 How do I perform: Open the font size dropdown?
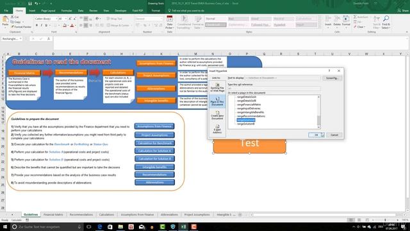[66, 19]
